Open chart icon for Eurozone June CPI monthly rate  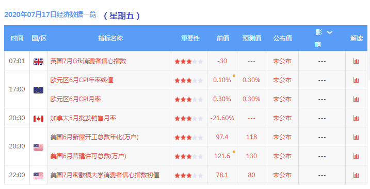[x=356, y=99]
